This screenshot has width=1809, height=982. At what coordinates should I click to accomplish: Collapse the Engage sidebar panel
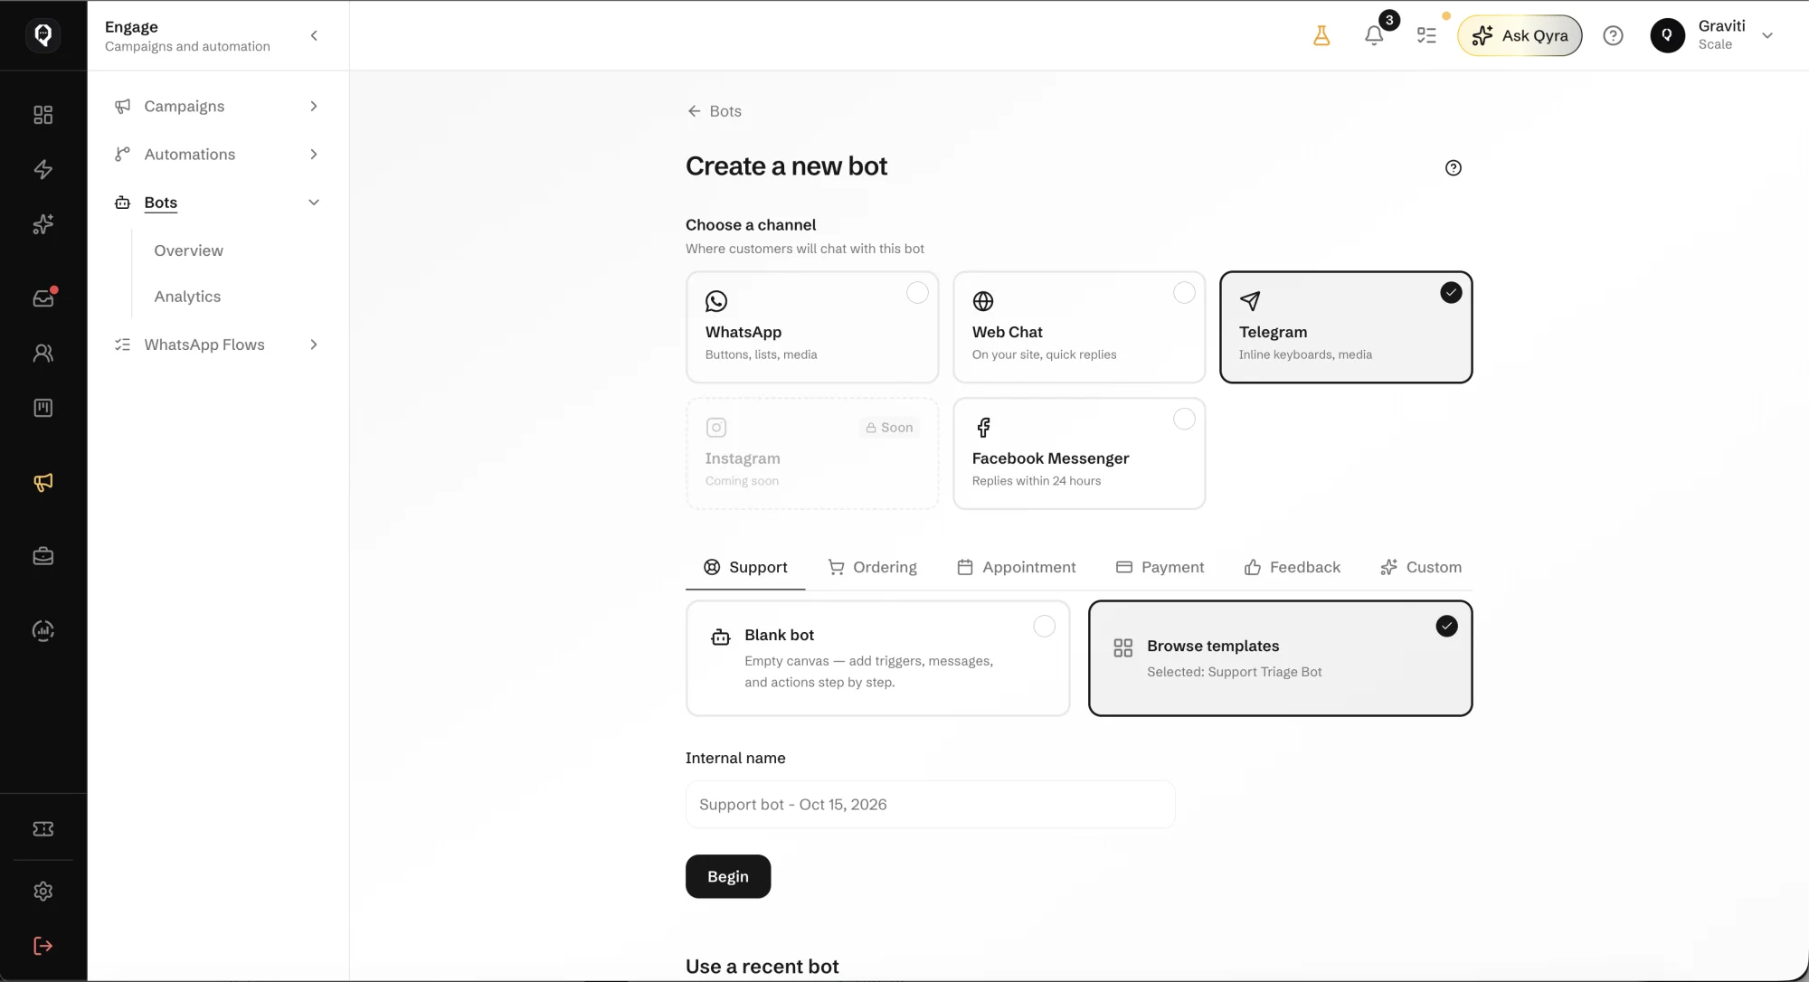314,35
